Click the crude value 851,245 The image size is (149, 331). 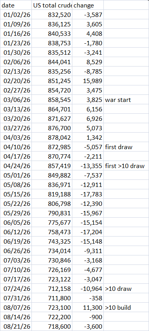pyautogui.click(x=52, y=81)
